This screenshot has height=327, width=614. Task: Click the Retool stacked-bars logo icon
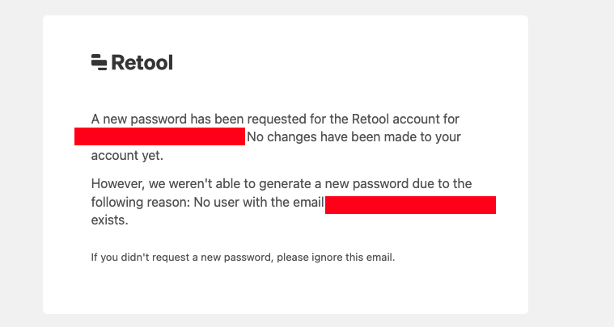tap(99, 62)
